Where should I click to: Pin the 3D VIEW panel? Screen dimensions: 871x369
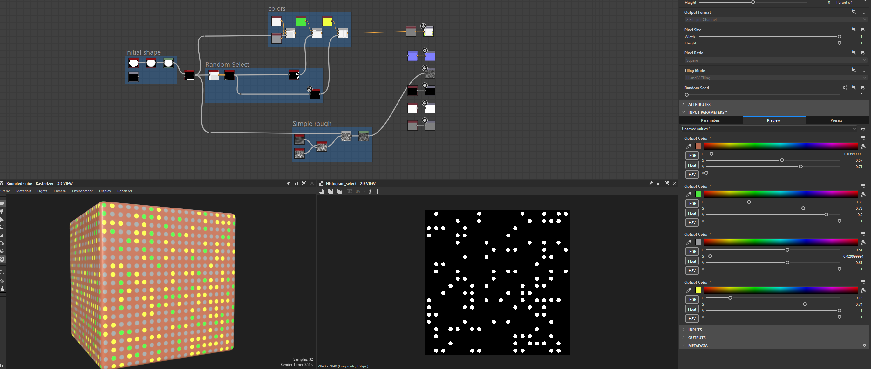288,183
